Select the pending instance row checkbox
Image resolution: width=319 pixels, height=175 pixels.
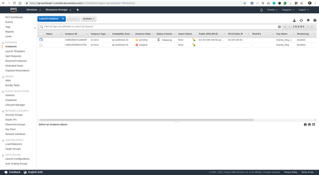tap(41, 40)
